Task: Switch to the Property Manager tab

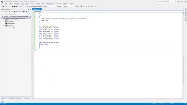Action: pos(19,99)
